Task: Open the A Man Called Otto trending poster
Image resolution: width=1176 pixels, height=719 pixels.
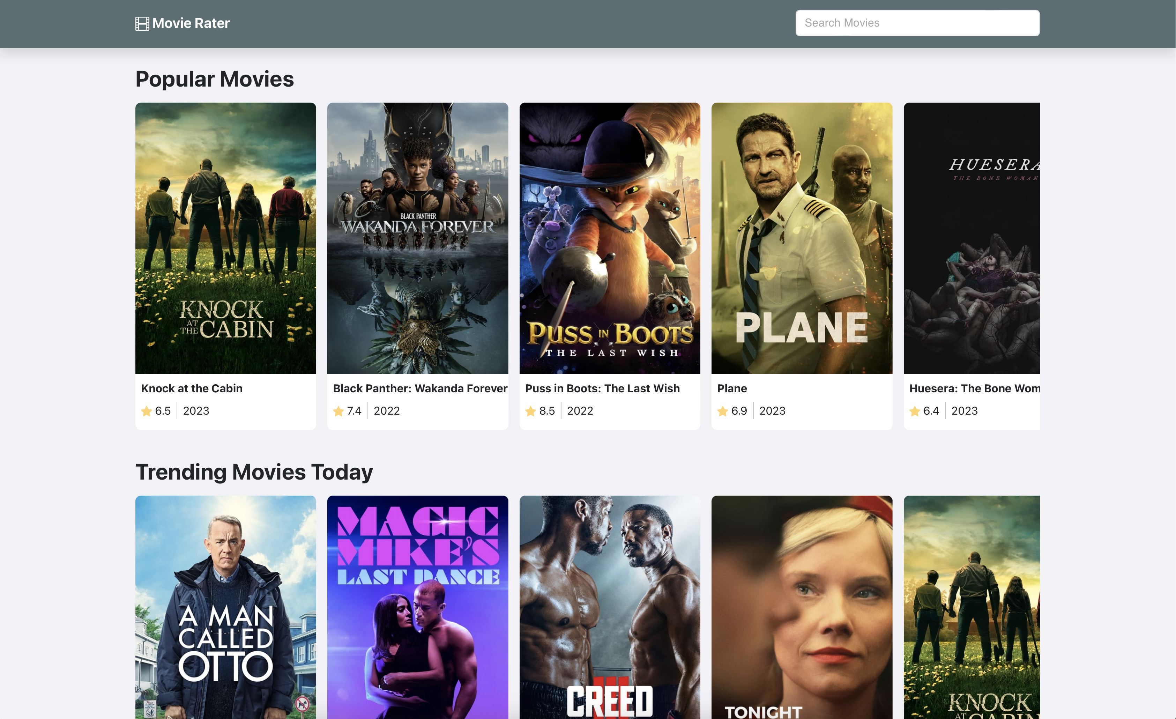Action: 226,607
